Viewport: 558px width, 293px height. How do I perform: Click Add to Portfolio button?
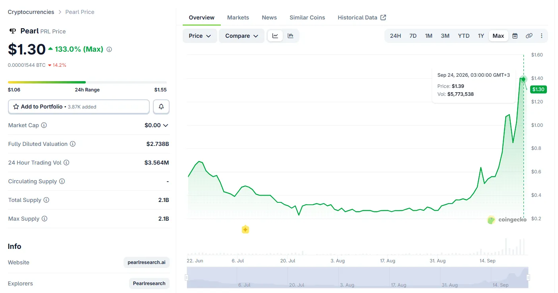pos(79,107)
